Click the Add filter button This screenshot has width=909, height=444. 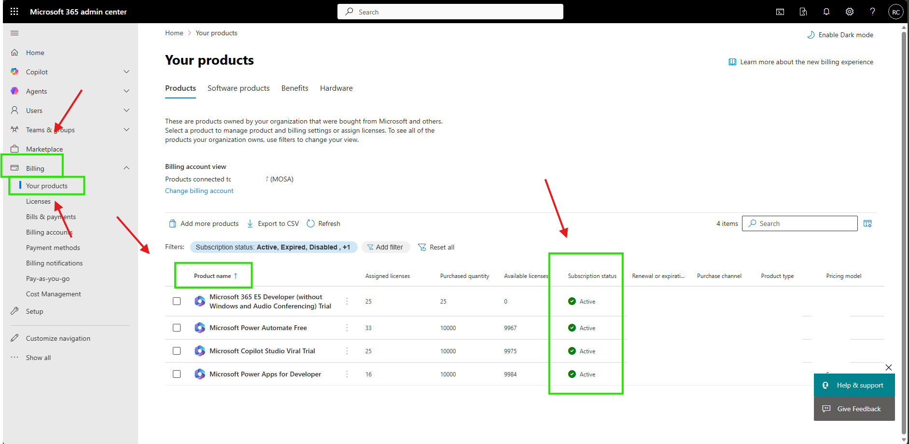click(386, 247)
